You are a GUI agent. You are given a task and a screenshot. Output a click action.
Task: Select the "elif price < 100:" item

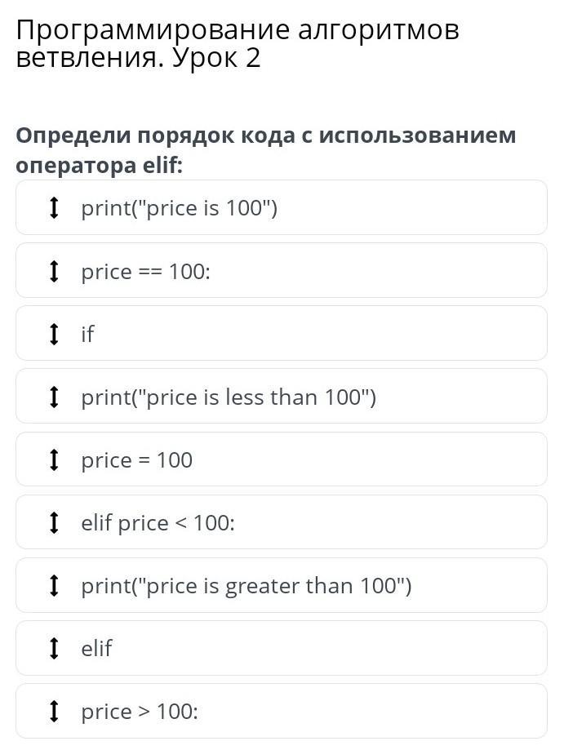pyautogui.click(x=158, y=522)
